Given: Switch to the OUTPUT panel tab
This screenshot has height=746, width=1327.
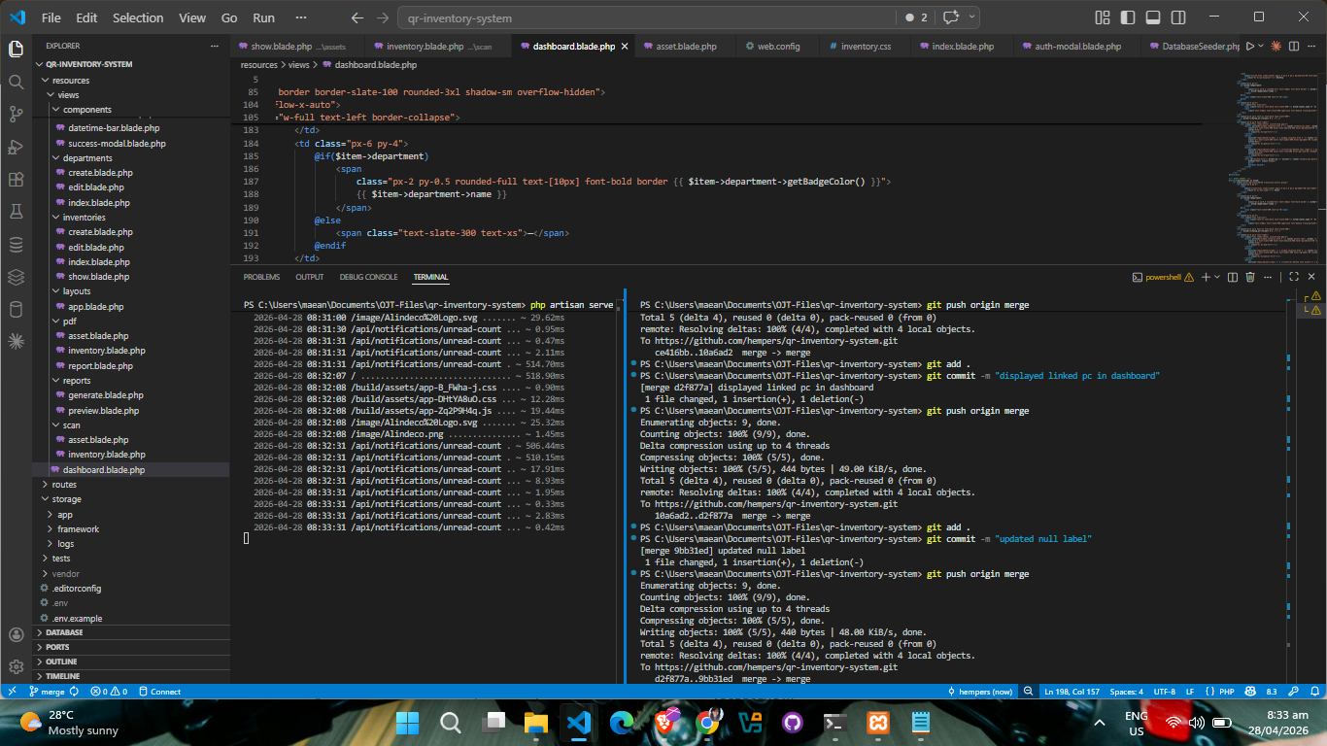Looking at the screenshot, I should (x=310, y=277).
